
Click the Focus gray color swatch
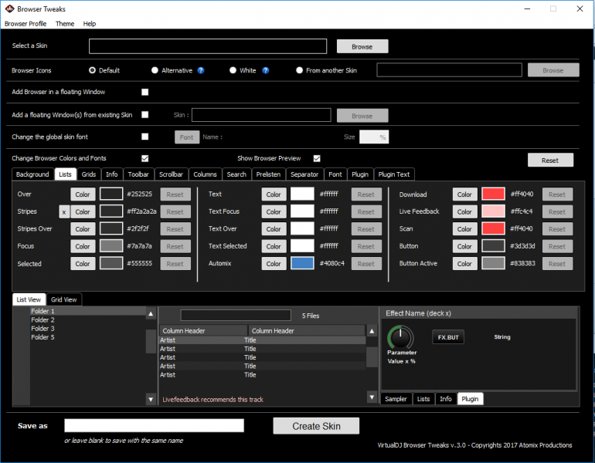coord(111,246)
